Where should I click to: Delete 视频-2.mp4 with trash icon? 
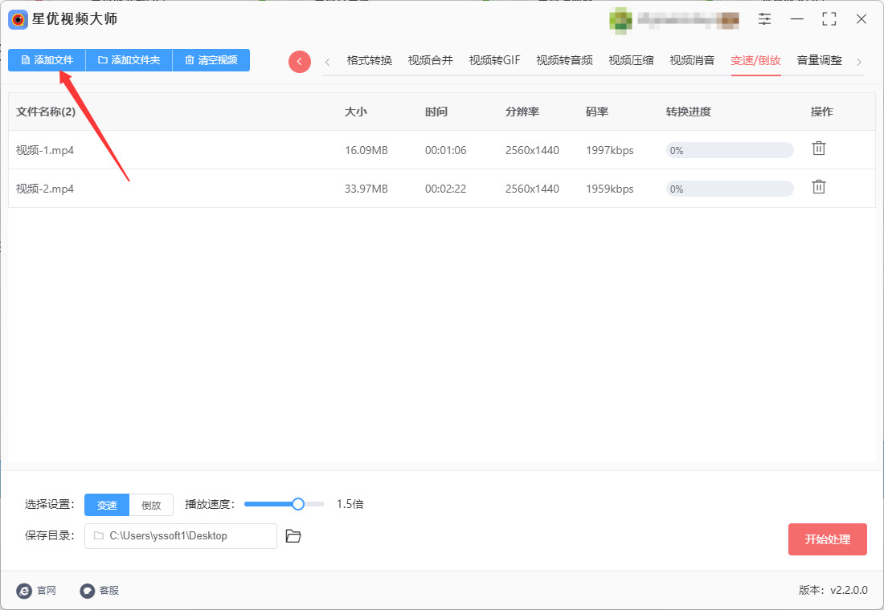[819, 187]
